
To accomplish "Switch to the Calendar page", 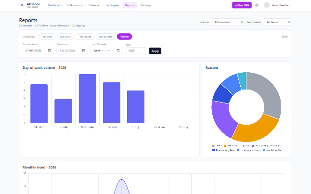I will tap(94, 5).
